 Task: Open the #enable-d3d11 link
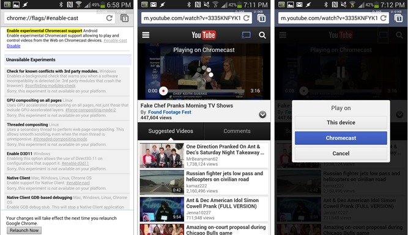point(75,164)
